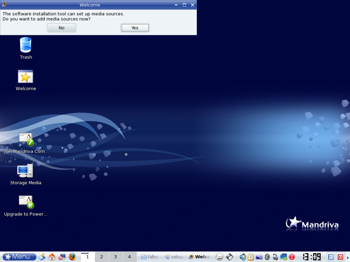The image size is (350, 262).
Task: Click Yes to add media sources
Action: [x=135, y=28]
